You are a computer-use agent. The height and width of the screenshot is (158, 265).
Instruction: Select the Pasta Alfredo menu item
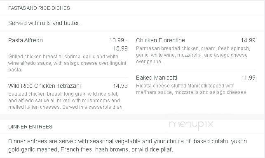point(26,40)
